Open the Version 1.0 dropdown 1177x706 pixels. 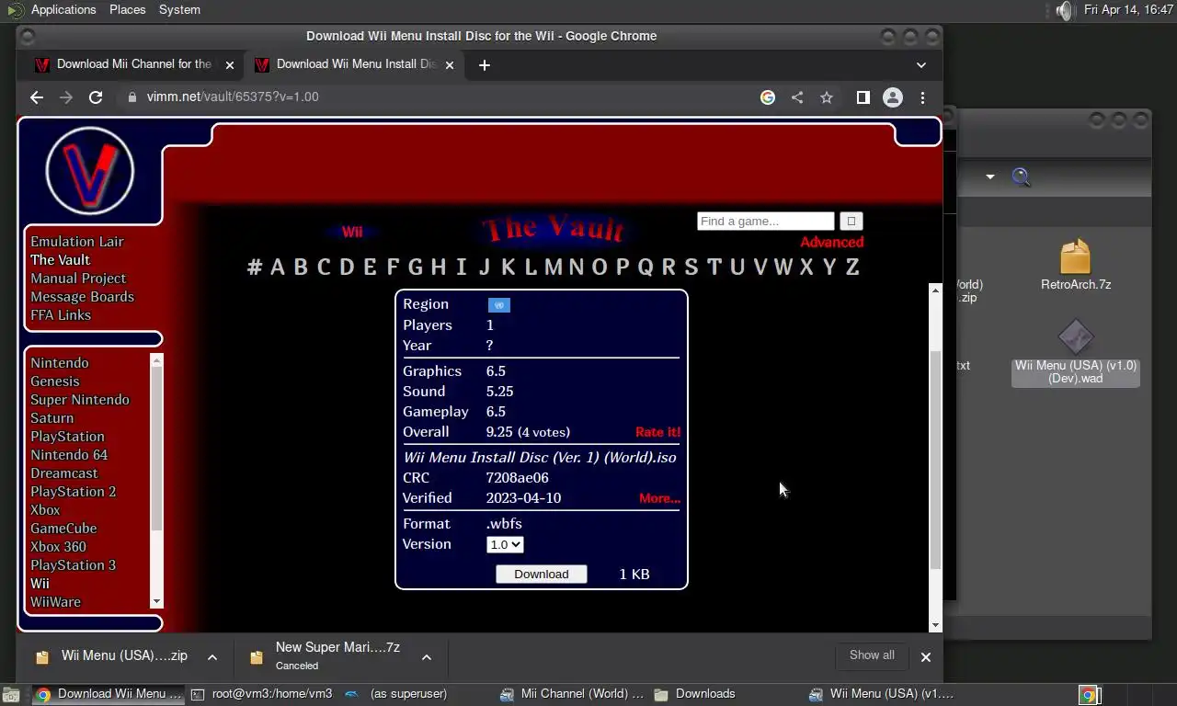pos(505,544)
